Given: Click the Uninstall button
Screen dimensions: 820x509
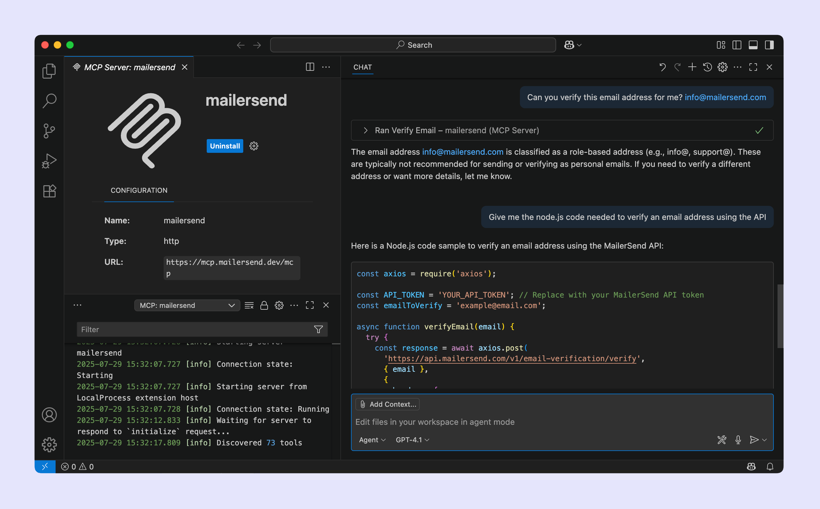Looking at the screenshot, I should pos(225,146).
